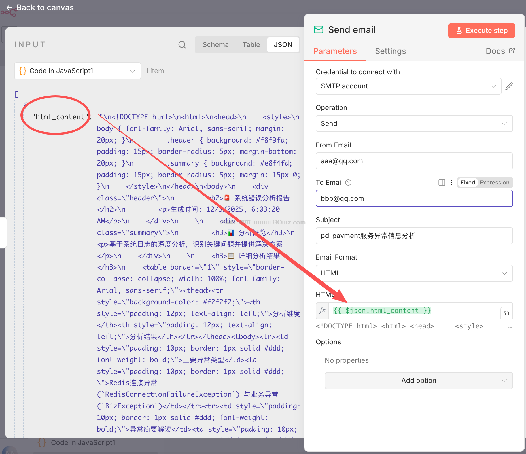Click the panel layout icon beside To Email
Screen dimensions: 526x454
(442, 183)
